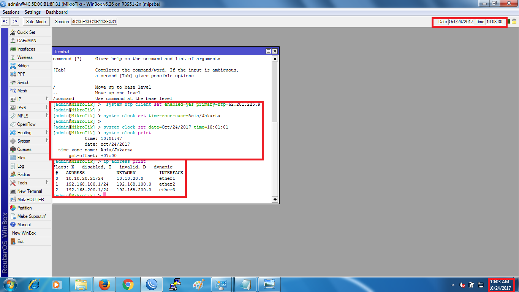Open the Files menu
The width and height of the screenshot is (519, 292).
30,158
